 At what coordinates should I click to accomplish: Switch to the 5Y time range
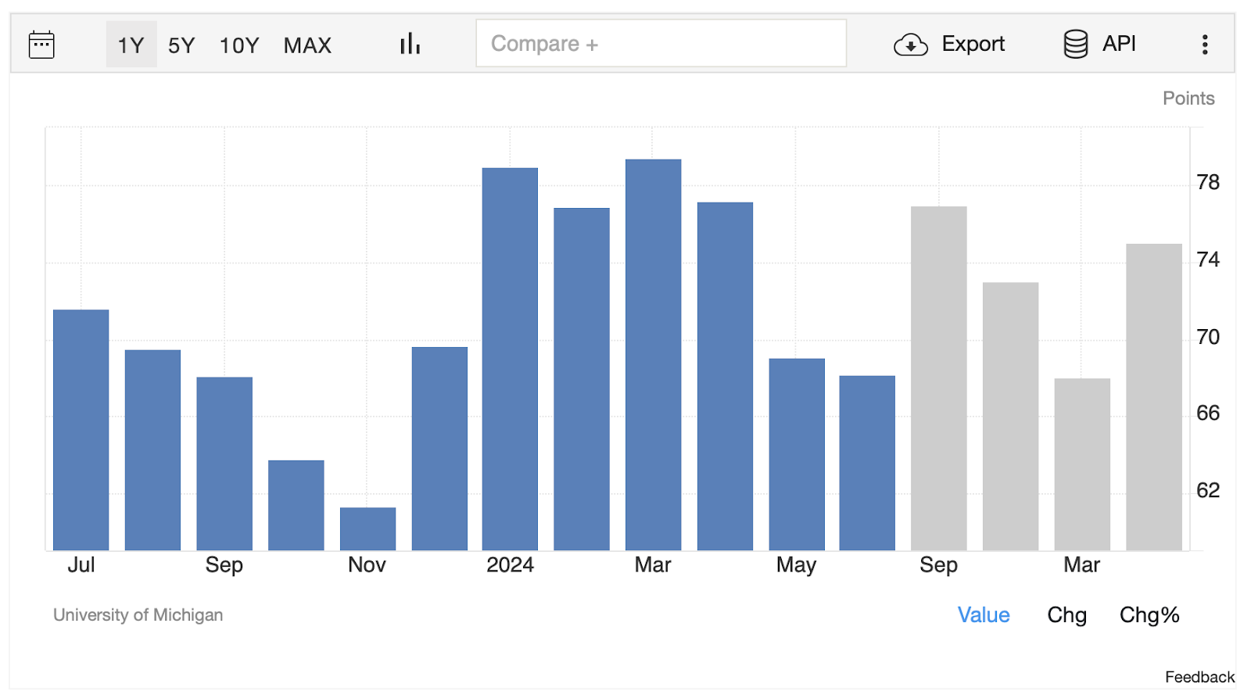181,45
